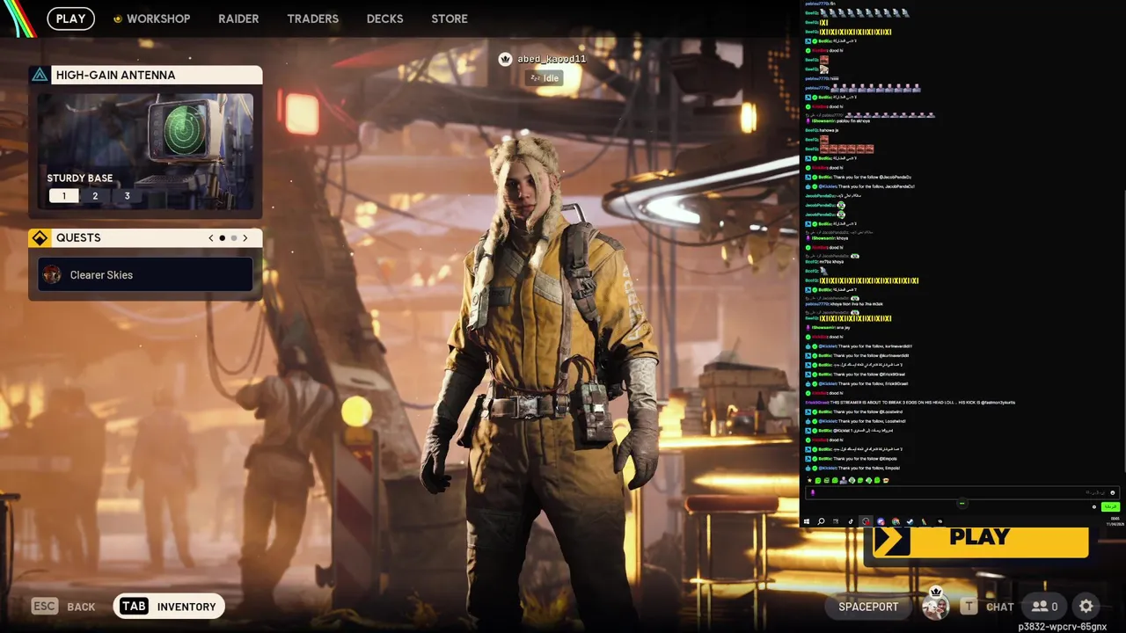The width and height of the screenshot is (1126, 633).
Task: Click the Workshop notification badge icon
Action: point(118,18)
